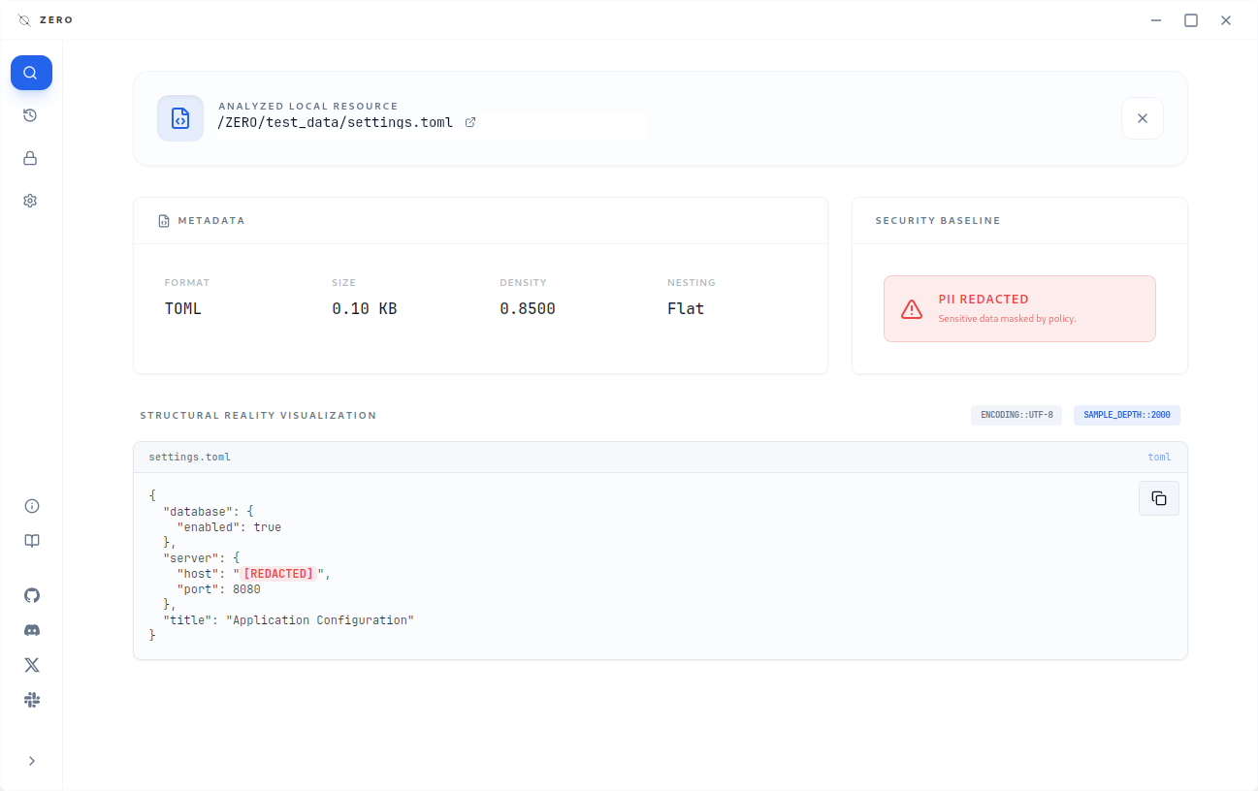
Task: Open the documentation book icon
Action: (32, 541)
